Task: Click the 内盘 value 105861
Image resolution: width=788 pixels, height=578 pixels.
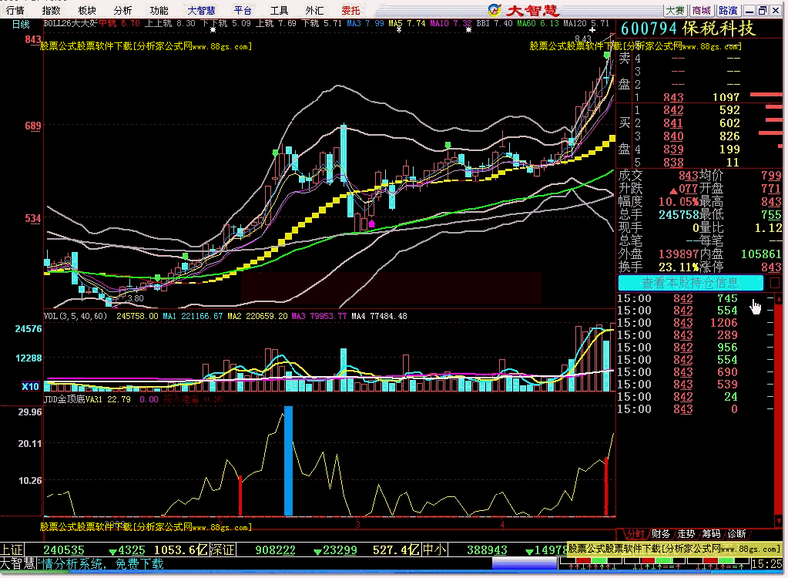Action: coord(761,254)
